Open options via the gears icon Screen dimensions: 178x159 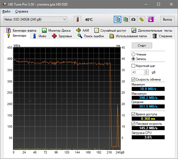click(x=142, y=19)
